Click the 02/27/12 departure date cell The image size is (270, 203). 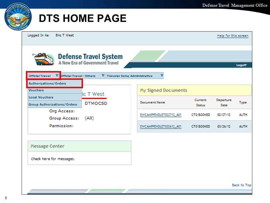(224, 115)
